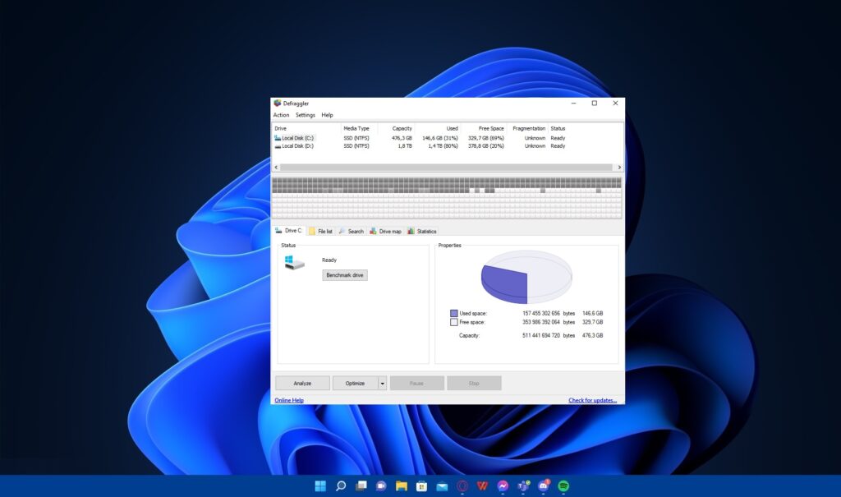The width and height of the screenshot is (841, 497).
Task: Click the Stop button
Action: coord(474,383)
